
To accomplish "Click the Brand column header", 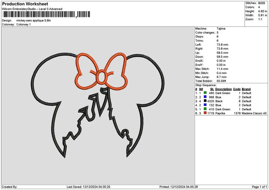I will (x=246, y=89).
